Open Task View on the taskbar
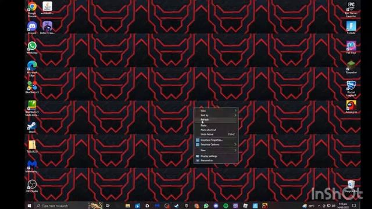The height and width of the screenshot is (209, 372). click(x=108, y=206)
